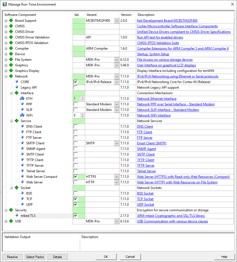Image resolution: width=237 pixels, height=262 pixels.
Task: Click the blue diamond icon next to DNS Client
Action: (x=22, y=127)
